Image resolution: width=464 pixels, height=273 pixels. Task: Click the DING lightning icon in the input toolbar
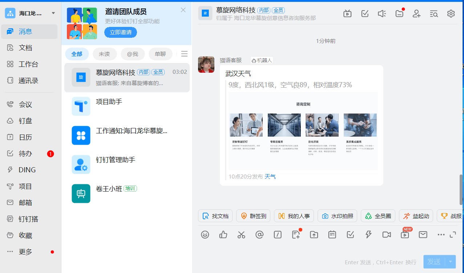click(x=368, y=235)
